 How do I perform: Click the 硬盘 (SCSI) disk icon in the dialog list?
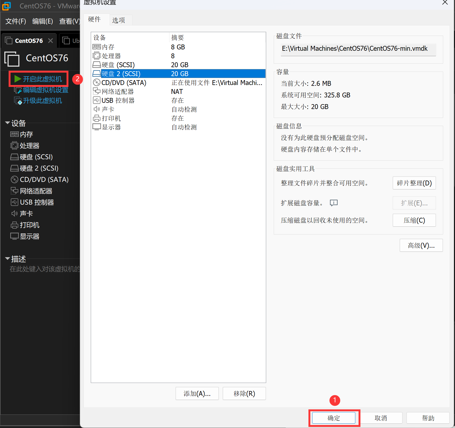[x=96, y=65]
